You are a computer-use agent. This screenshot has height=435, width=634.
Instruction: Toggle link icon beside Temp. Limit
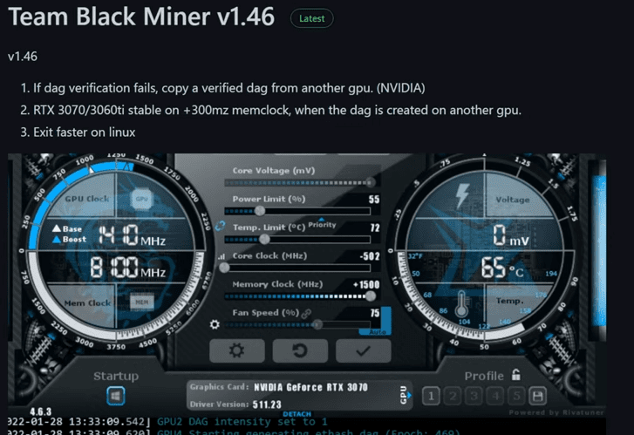(x=220, y=226)
